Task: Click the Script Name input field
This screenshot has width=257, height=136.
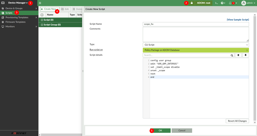Action: tap(196, 24)
